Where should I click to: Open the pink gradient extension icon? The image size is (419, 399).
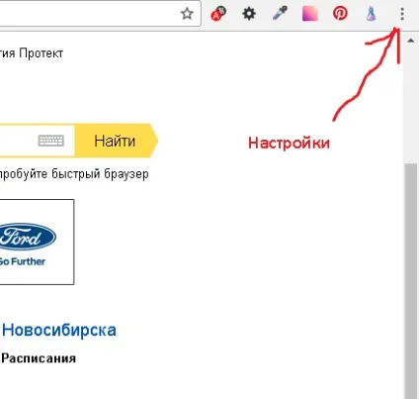310,14
